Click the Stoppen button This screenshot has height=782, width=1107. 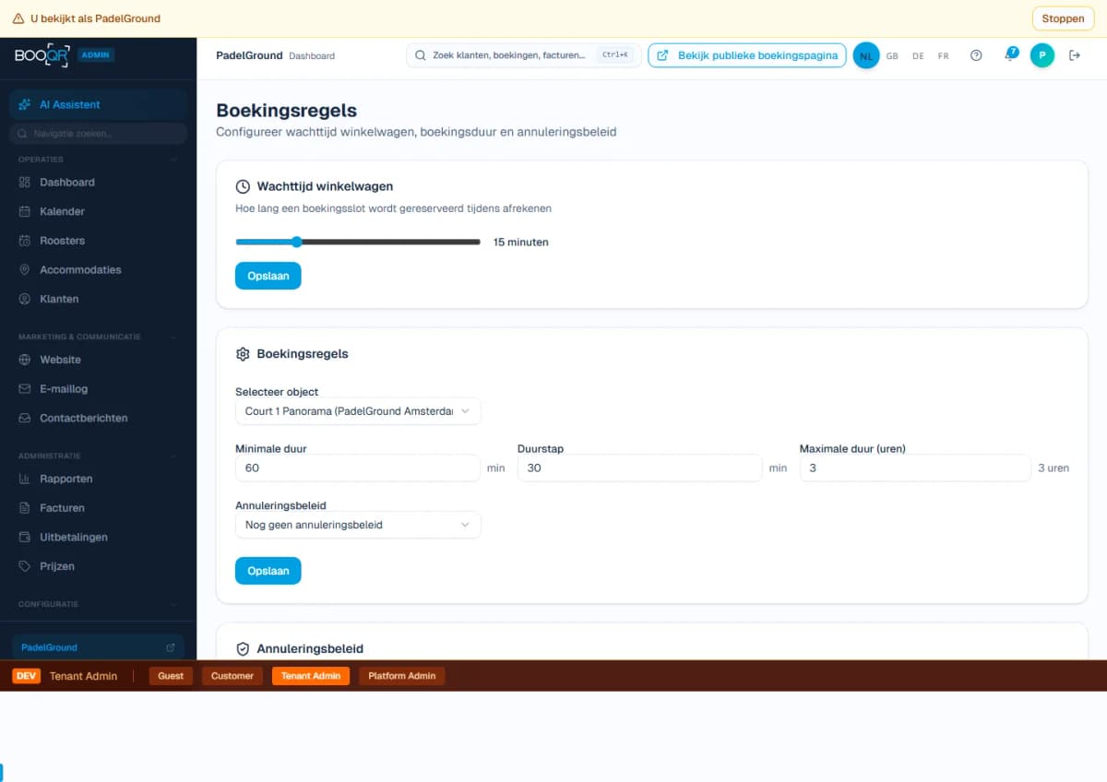(1062, 18)
